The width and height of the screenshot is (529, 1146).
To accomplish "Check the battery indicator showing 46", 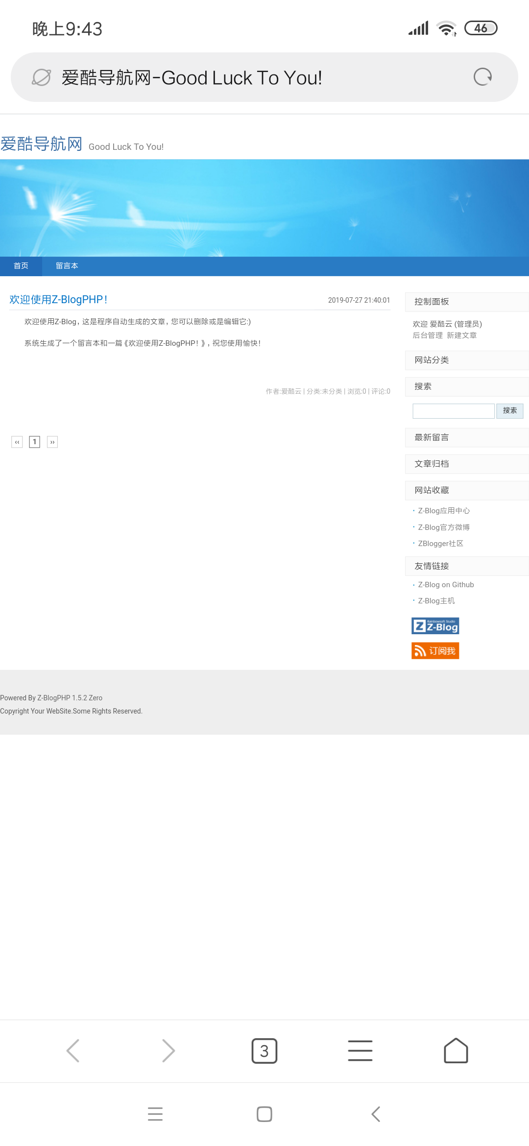I will (481, 28).
